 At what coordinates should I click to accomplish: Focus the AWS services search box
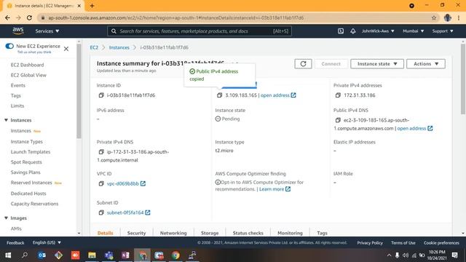click(199, 31)
